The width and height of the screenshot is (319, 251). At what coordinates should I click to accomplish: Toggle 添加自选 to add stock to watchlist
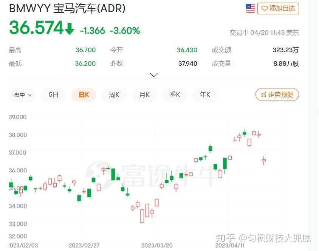278,8
